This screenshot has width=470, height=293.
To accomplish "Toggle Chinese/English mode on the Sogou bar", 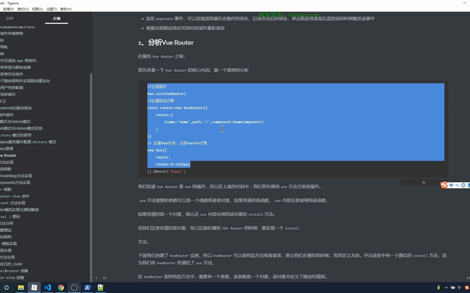I will [x=451, y=185].
